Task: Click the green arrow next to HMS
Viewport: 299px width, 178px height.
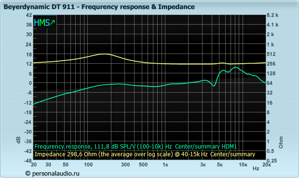Action: (53, 23)
